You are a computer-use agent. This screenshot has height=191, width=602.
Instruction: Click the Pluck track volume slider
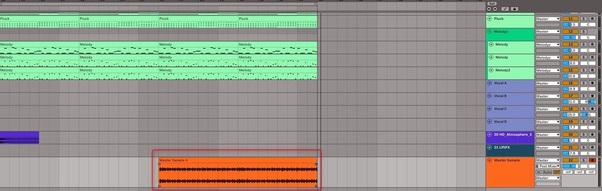coord(570,24)
